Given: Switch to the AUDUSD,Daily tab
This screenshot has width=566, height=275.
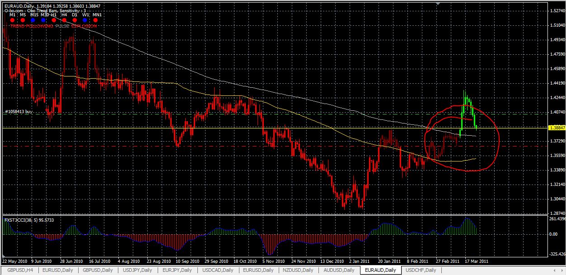Looking at the screenshot, I should (339, 270).
